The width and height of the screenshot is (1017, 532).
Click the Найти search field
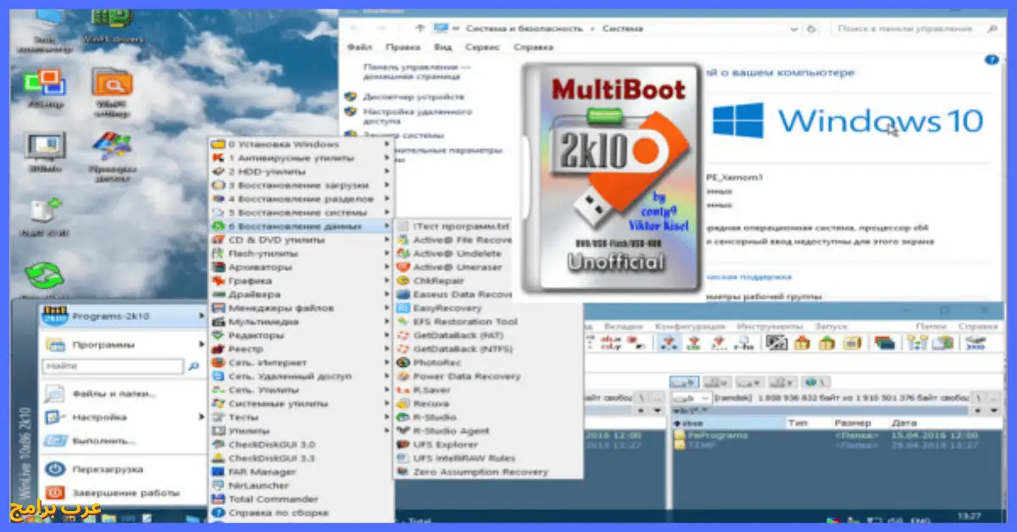pyautogui.click(x=113, y=366)
